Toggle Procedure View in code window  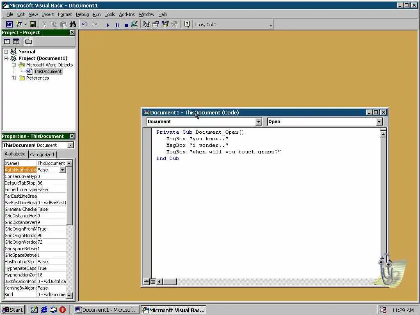pyautogui.click(x=146, y=281)
